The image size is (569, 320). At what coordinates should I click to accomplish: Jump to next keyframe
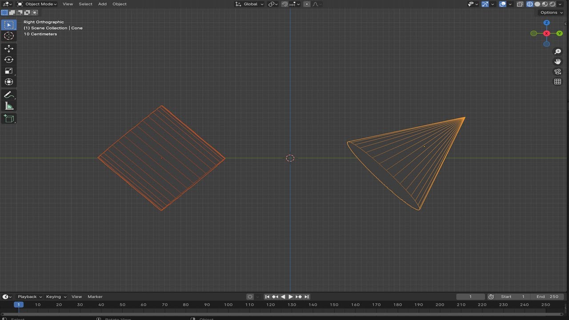coord(299,296)
